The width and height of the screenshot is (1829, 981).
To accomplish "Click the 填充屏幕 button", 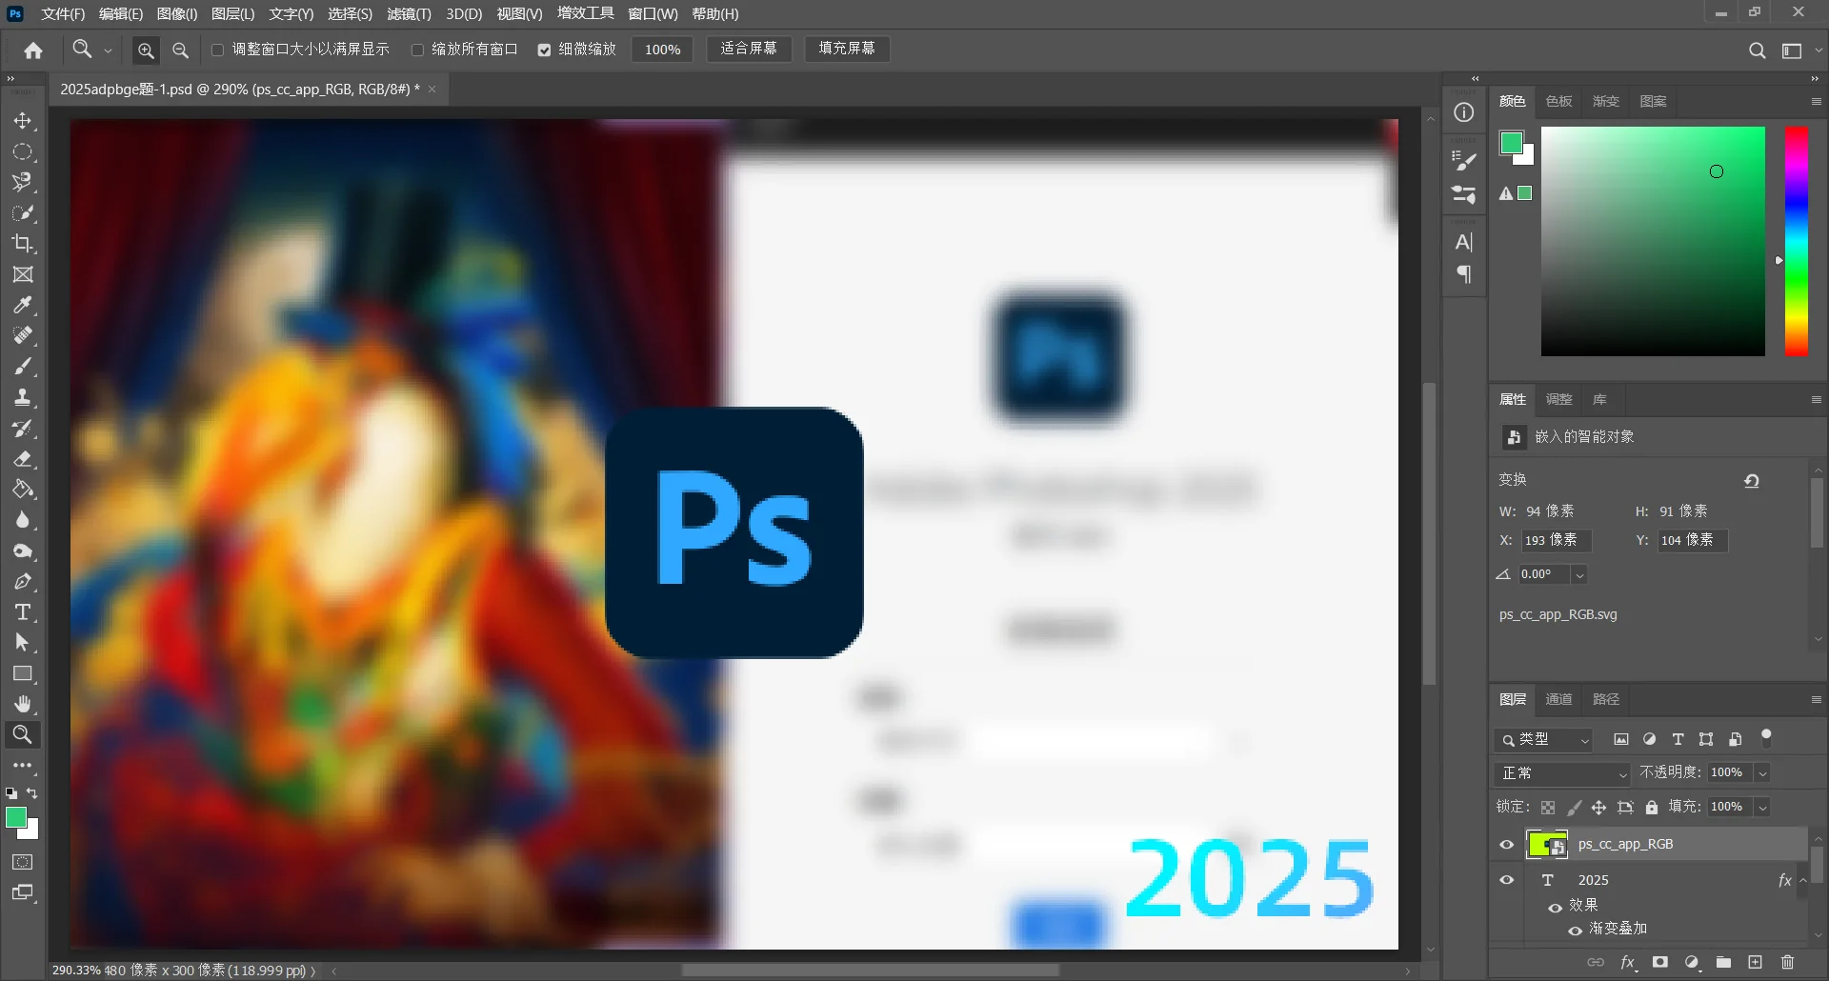I will tap(846, 49).
